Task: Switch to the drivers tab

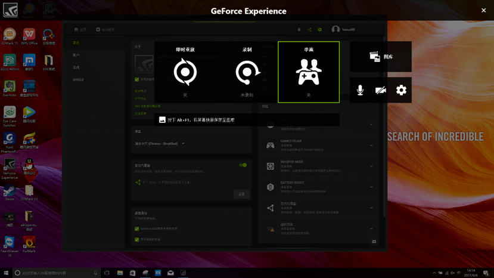Action: pos(105,29)
